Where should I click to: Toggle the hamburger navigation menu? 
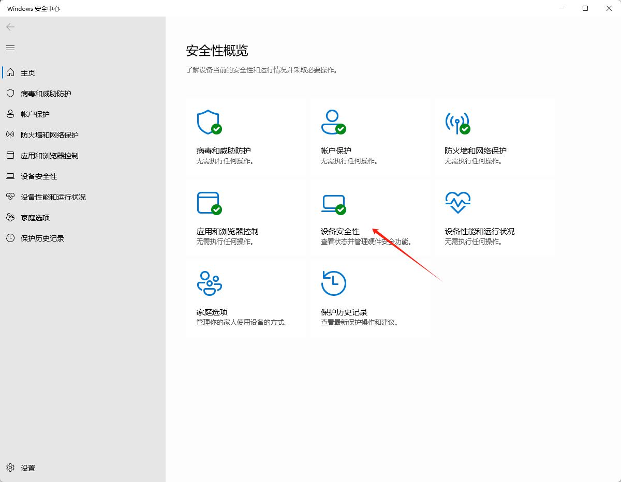(10, 48)
